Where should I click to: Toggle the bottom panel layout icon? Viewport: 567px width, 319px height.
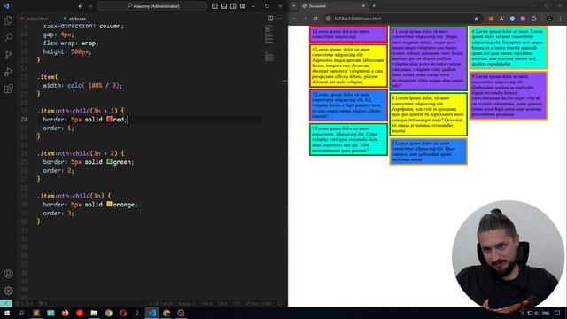click(224, 6)
